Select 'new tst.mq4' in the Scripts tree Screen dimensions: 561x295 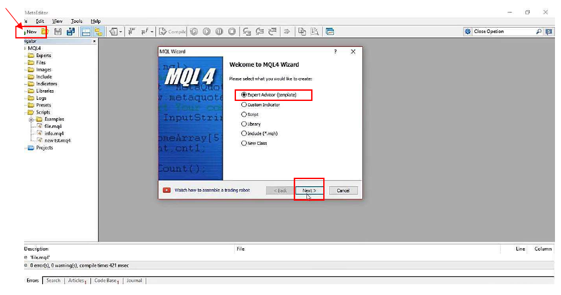(x=57, y=141)
